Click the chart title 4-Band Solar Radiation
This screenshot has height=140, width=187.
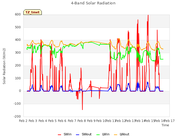(x=93, y=3)
